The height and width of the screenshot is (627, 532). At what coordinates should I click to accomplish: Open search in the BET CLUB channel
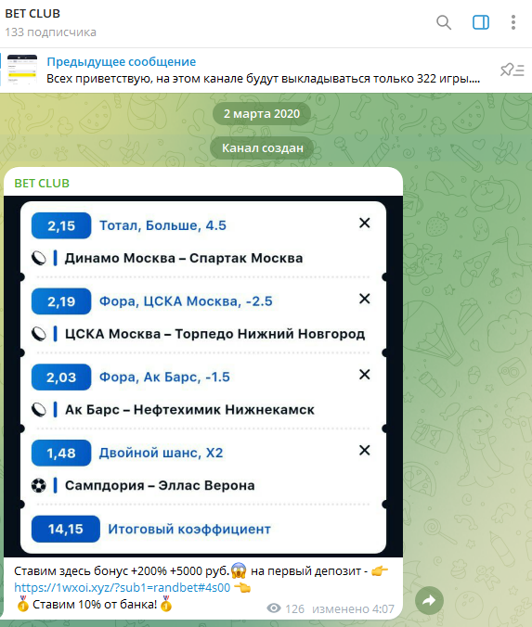tap(444, 22)
